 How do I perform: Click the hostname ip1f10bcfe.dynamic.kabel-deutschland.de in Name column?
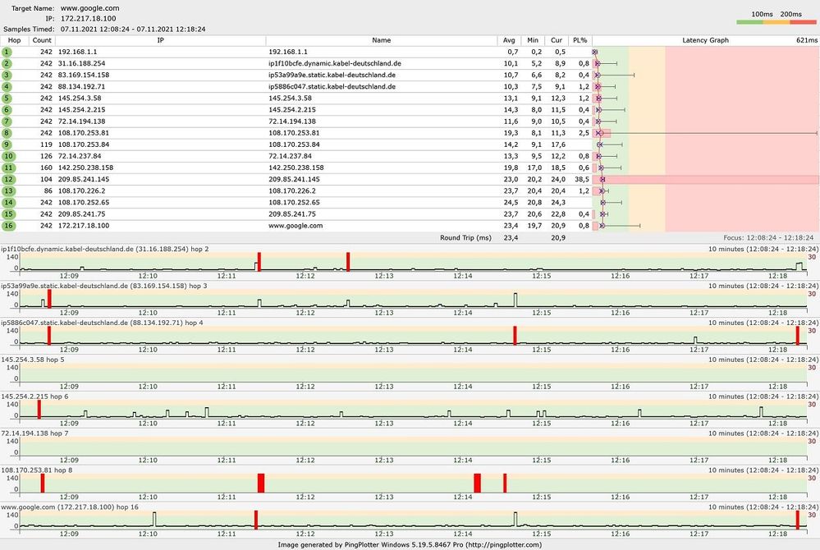click(335, 63)
